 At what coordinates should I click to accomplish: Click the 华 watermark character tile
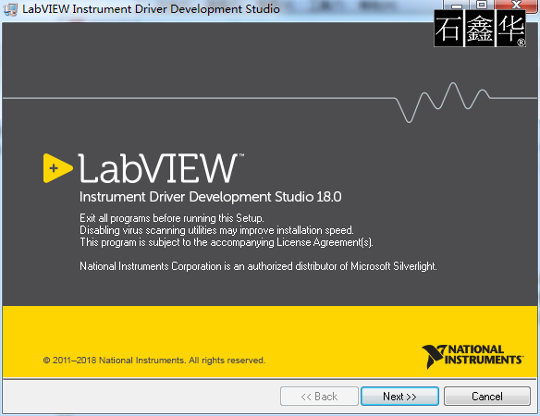pyautogui.click(x=510, y=28)
